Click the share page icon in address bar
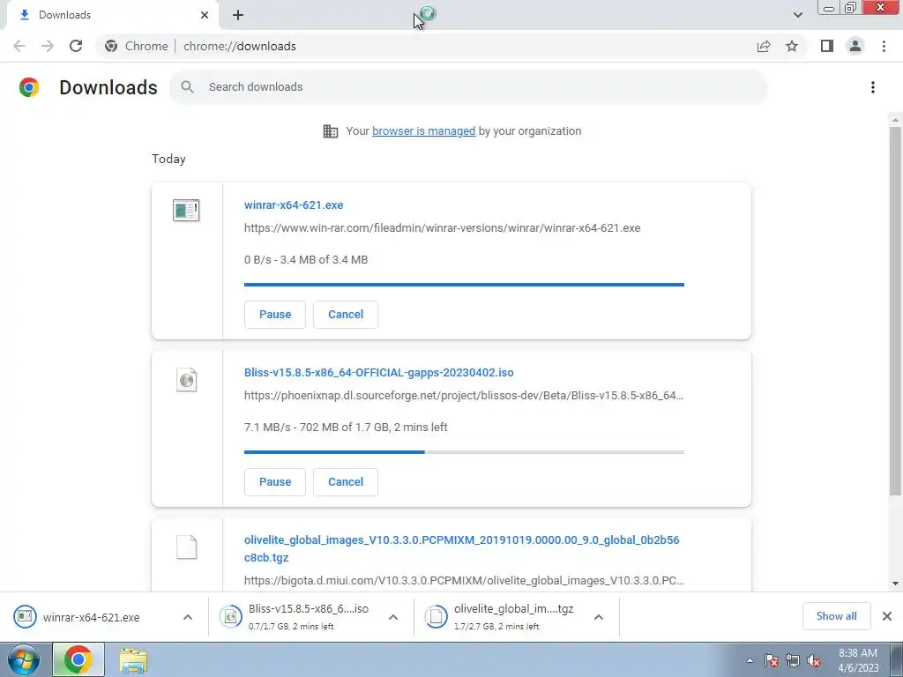Screen dimensions: 903x677 click(764, 46)
